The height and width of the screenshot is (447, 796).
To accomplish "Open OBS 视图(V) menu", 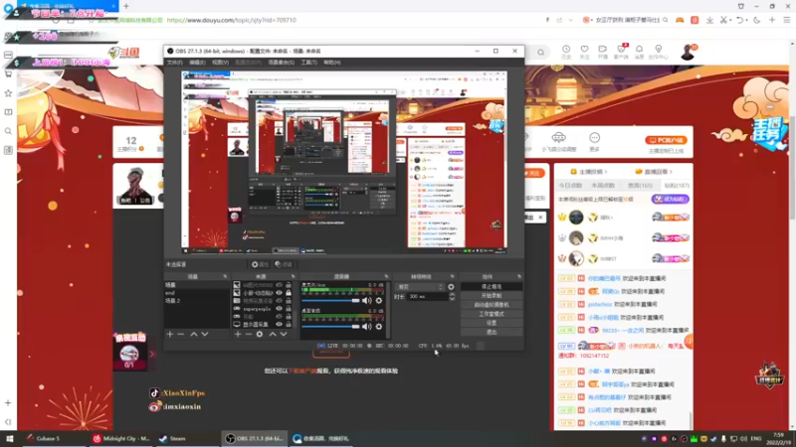I will click(x=220, y=63).
